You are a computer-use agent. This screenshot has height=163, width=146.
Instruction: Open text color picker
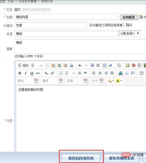click(111, 81)
